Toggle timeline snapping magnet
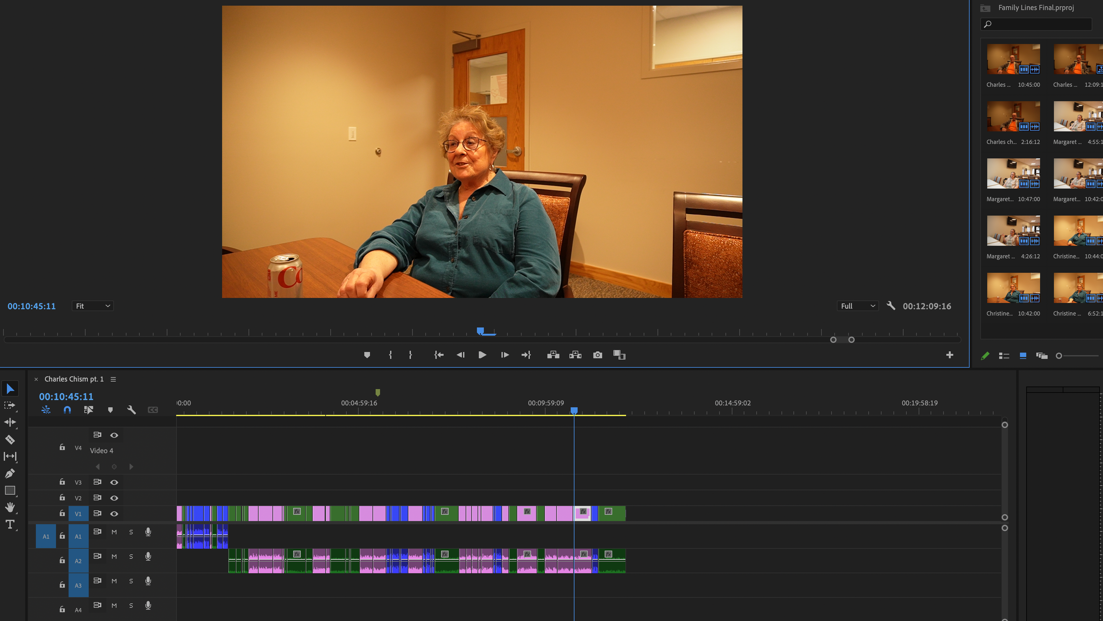1103x621 pixels. pyautogui.click(x=67, y=410)
